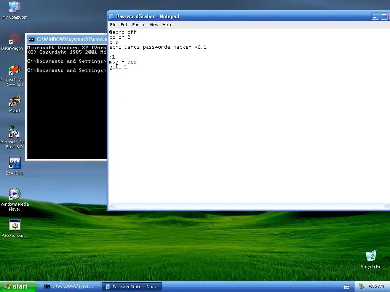
Task: Click the Notepad title bar icon
Action: pyautogui.click(x=112, y=16)
